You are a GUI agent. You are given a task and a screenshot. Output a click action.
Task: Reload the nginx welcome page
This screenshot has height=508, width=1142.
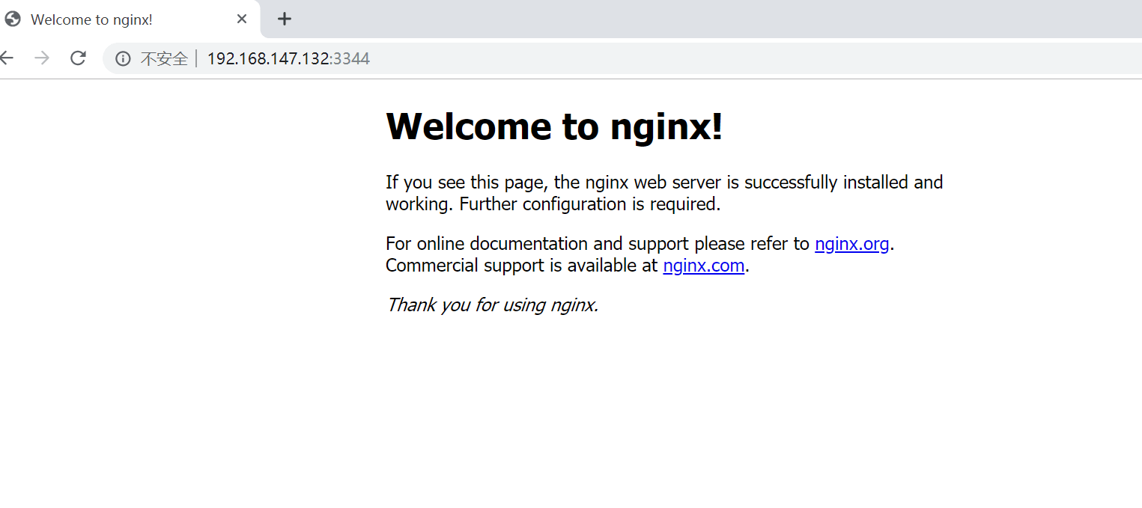(78, 58)
